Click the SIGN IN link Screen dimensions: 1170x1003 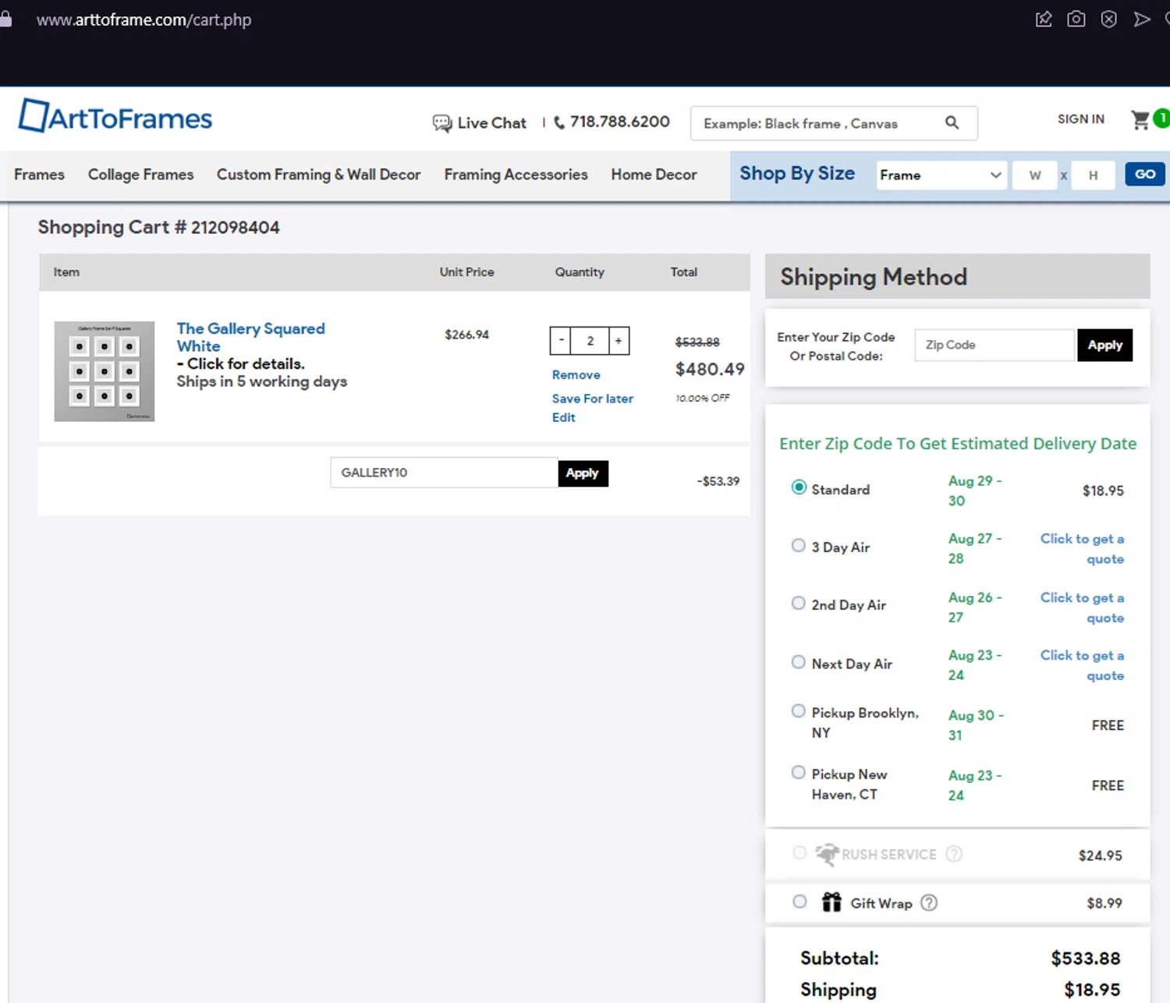point(1081,119)
